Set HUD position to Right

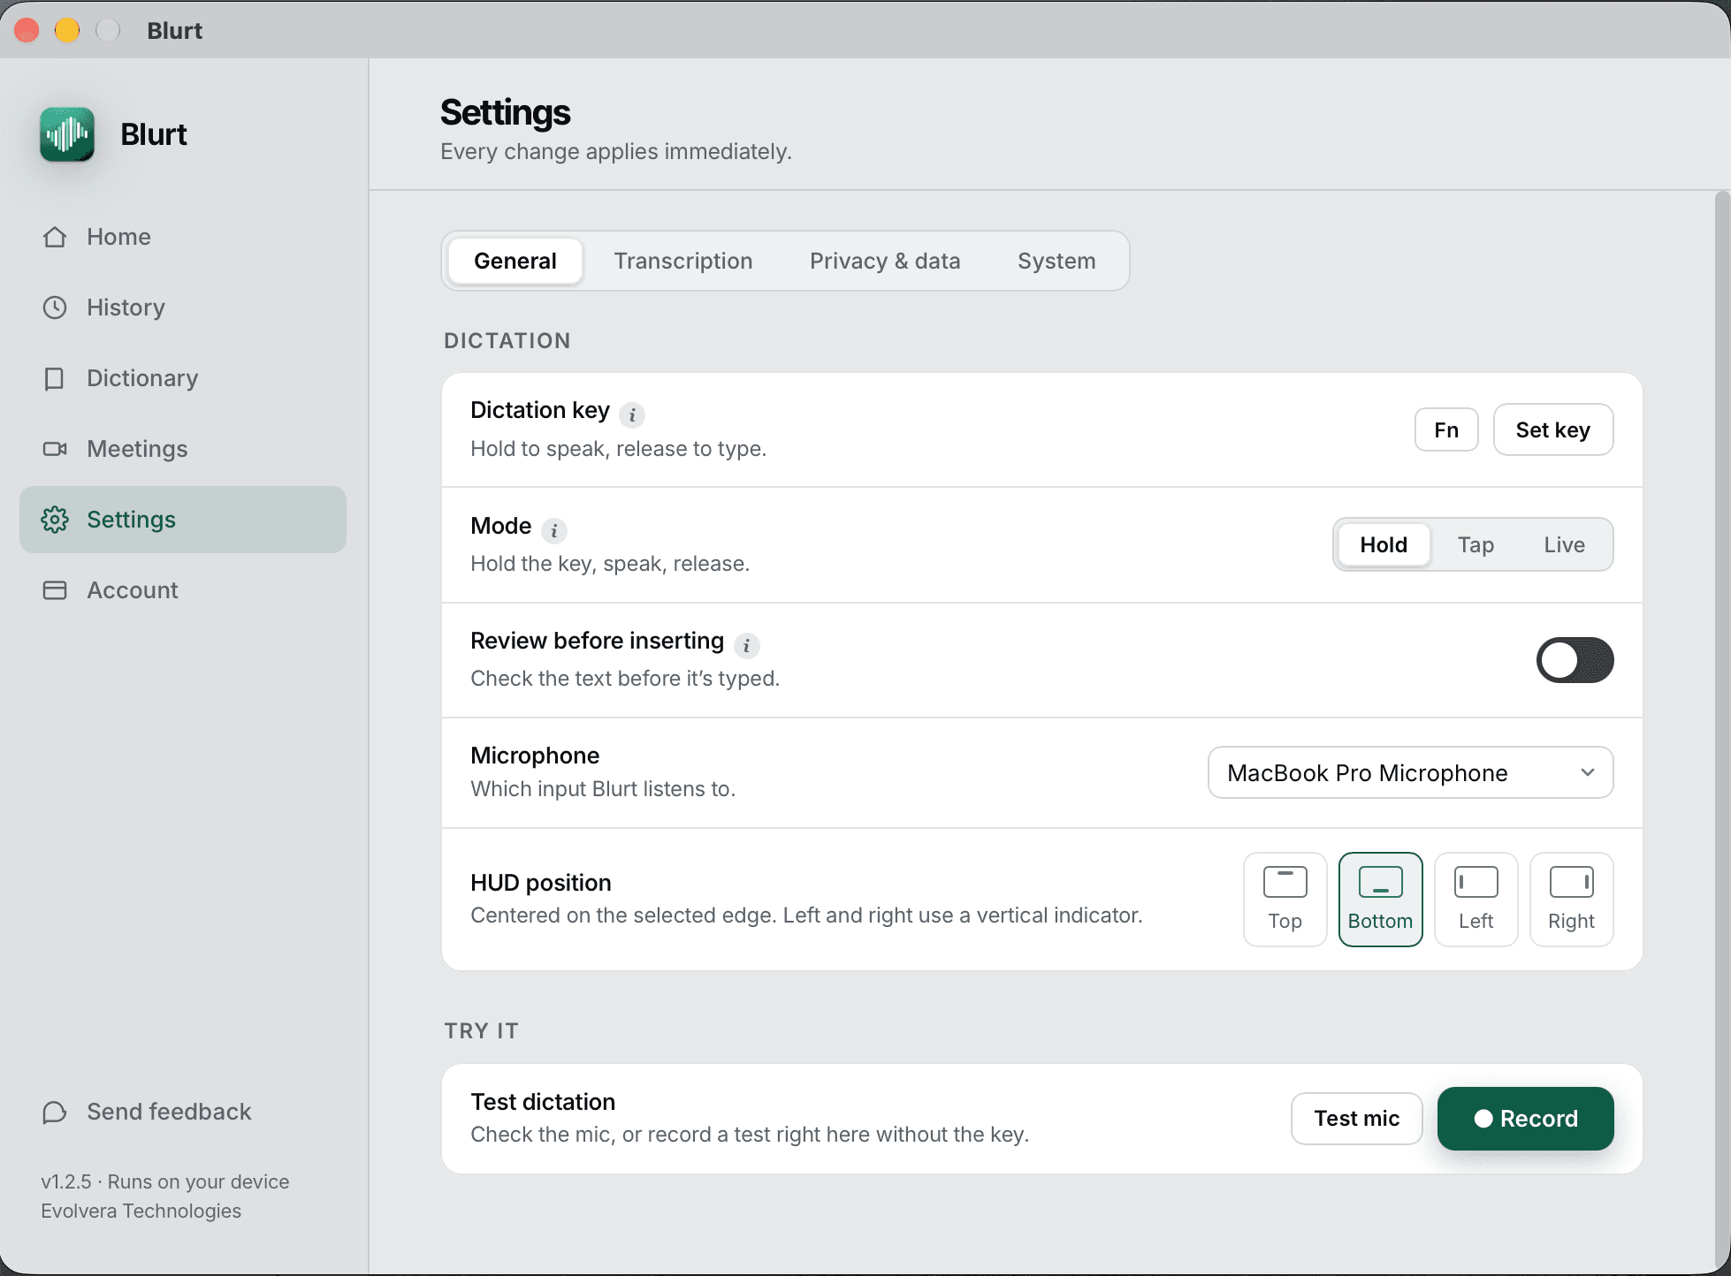tap(1571, 899)
